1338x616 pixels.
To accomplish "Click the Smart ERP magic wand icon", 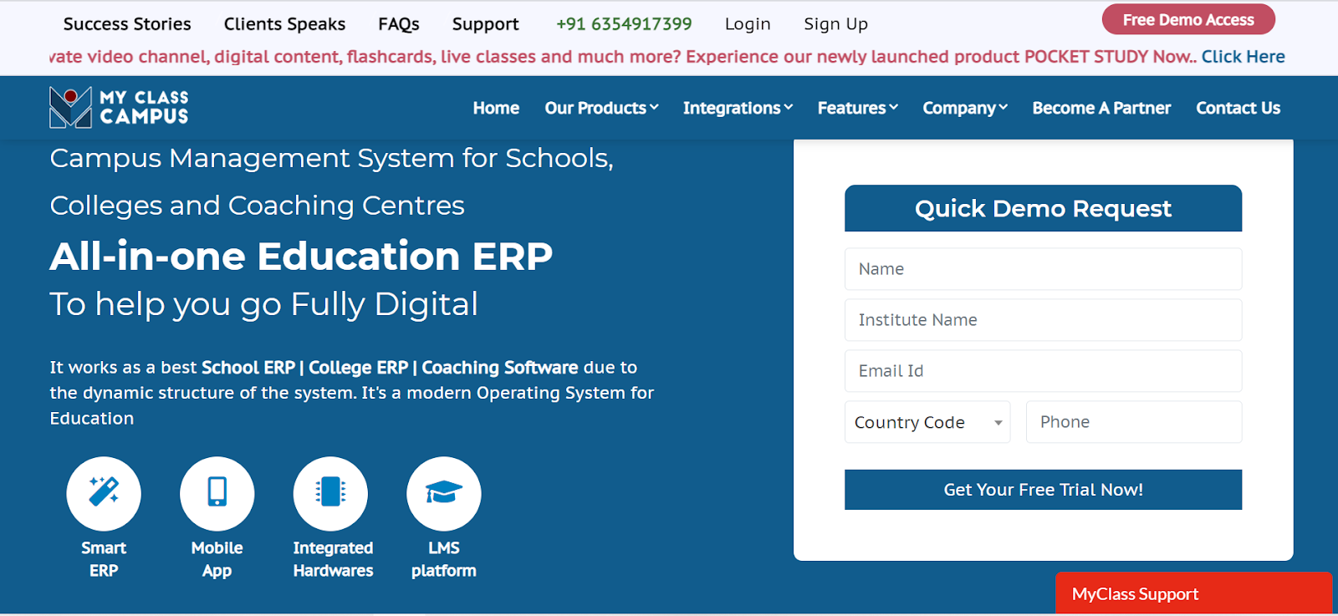I will 104,493.
